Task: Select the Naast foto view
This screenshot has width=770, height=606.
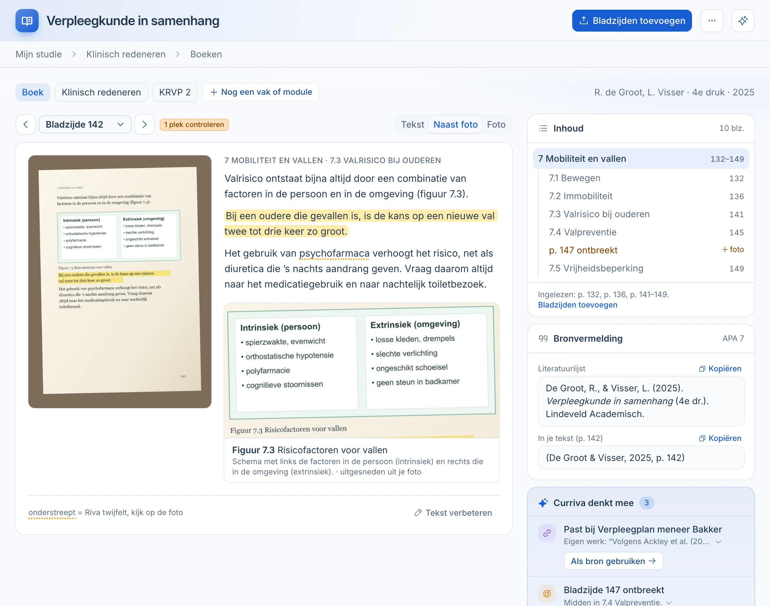Action: click(456, 124)
